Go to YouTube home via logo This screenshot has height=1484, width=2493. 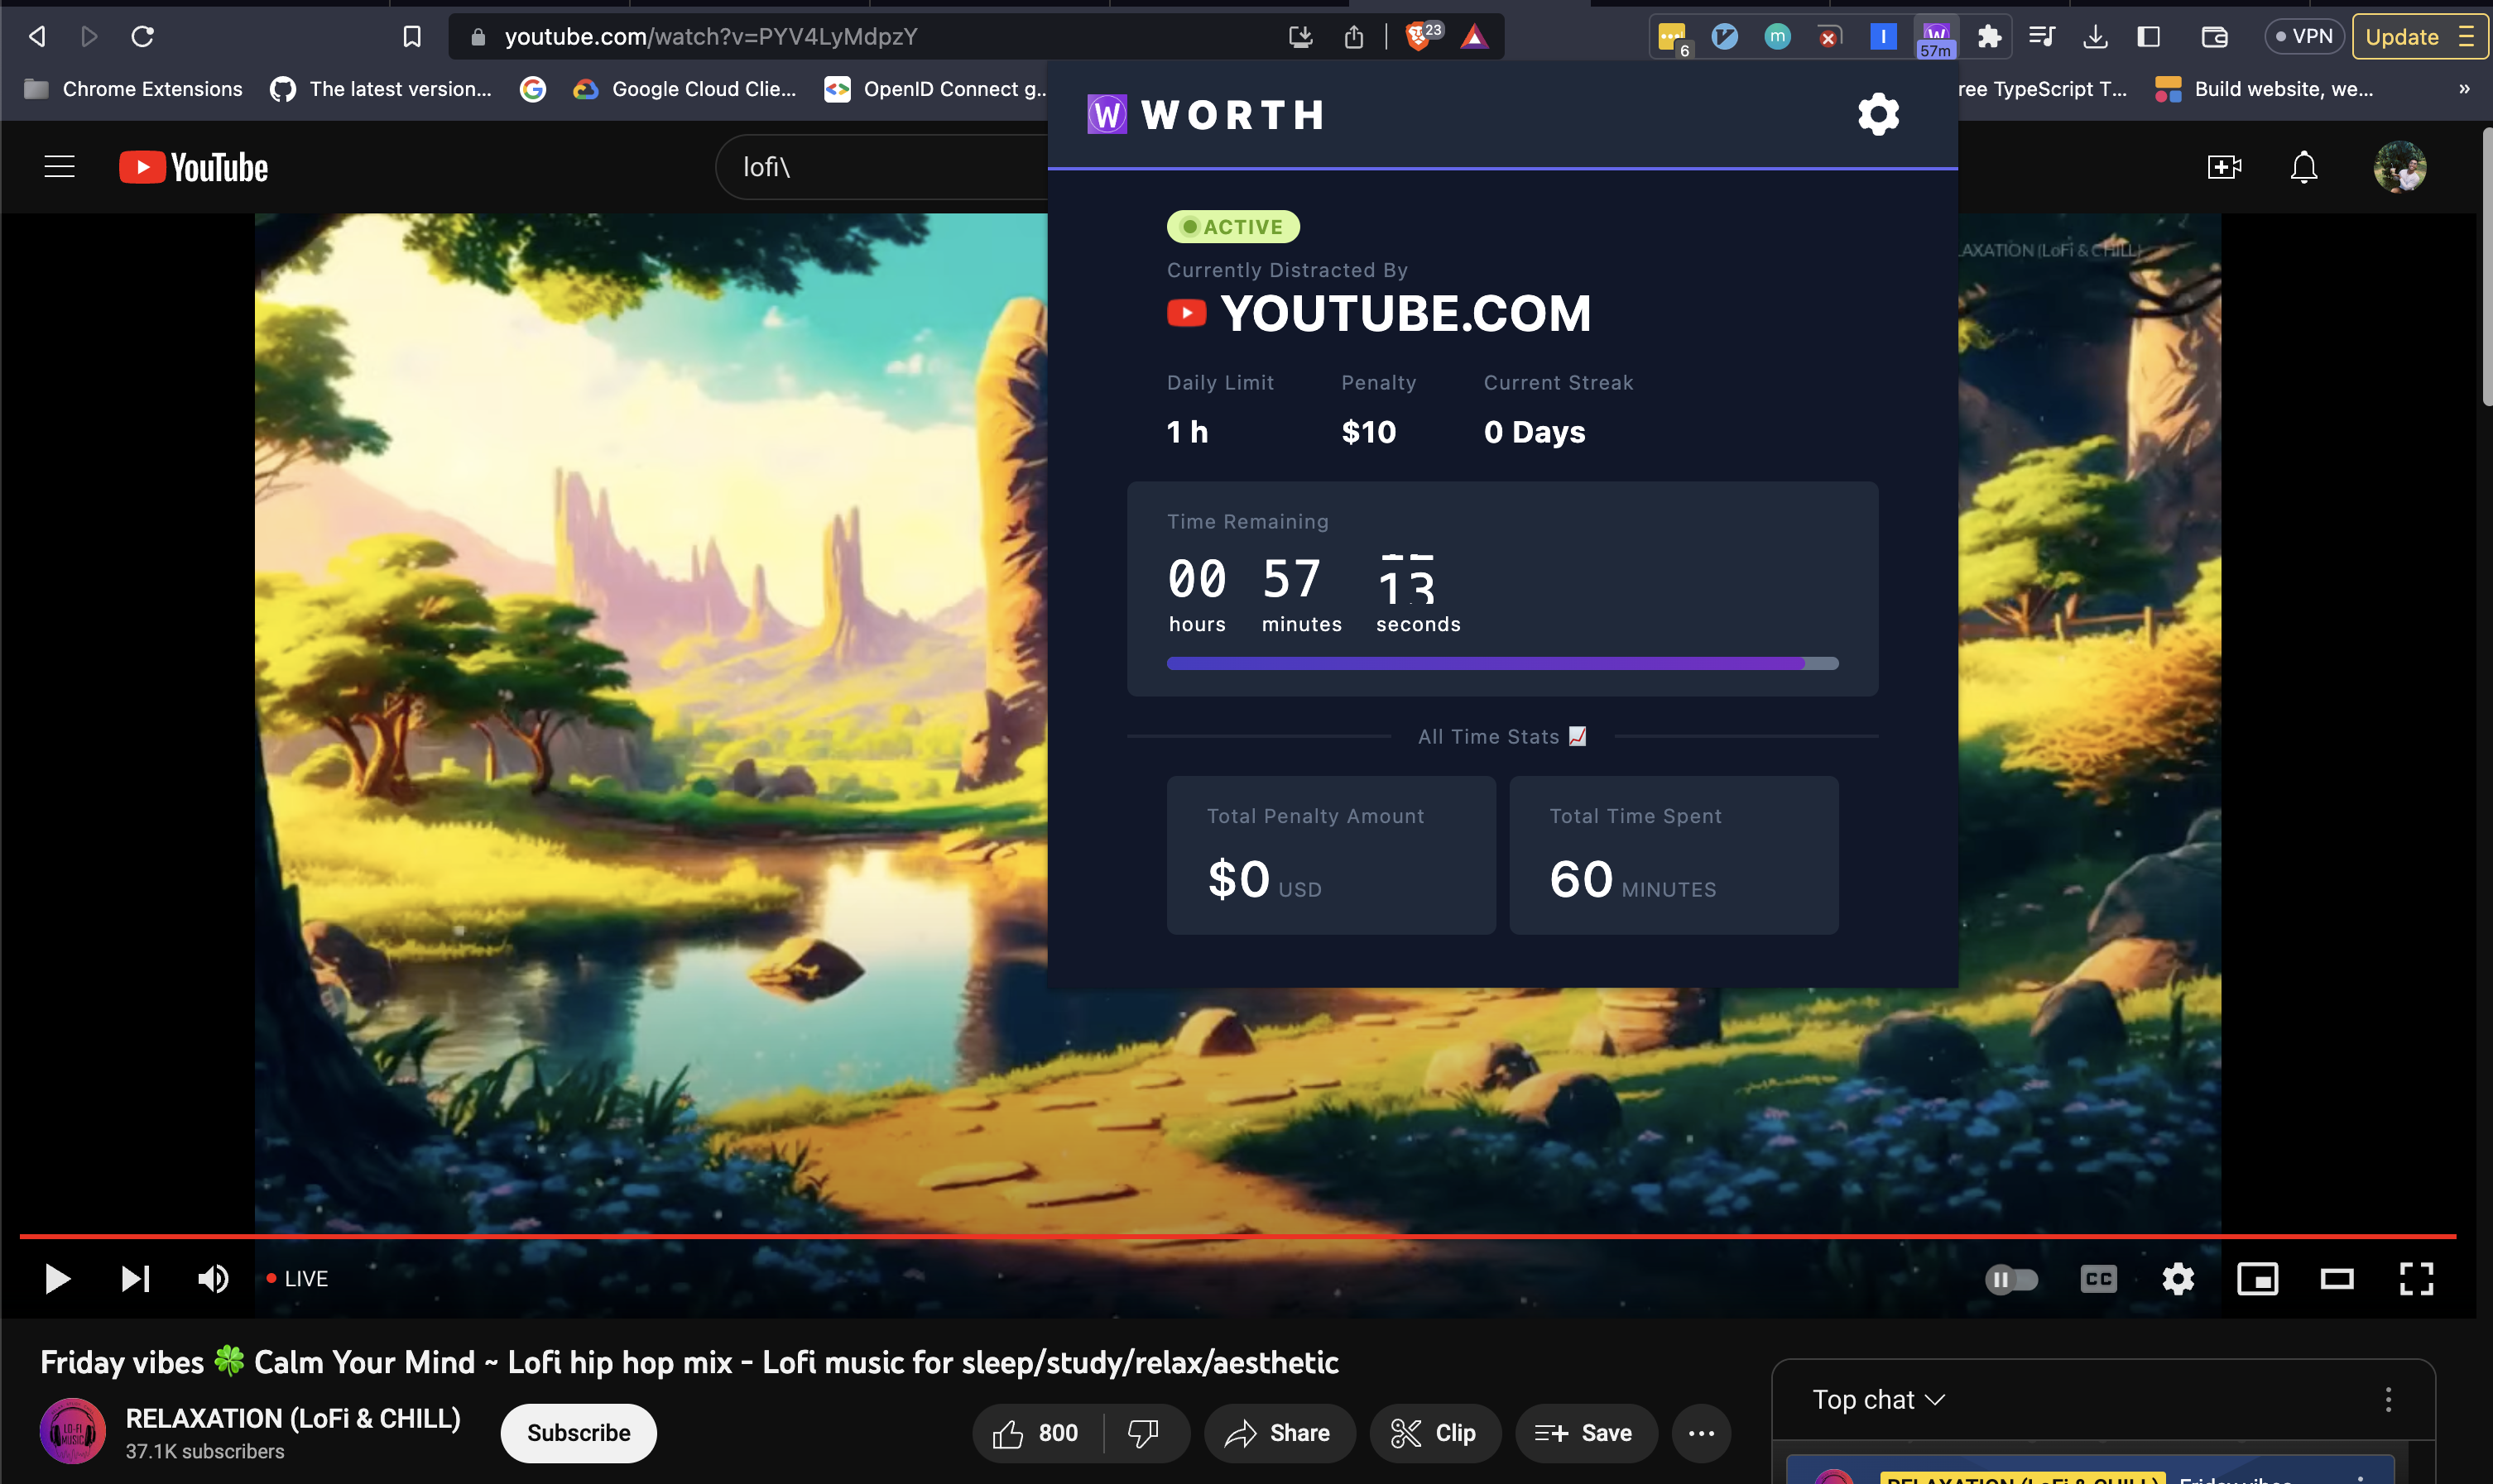tap(193, 167)
